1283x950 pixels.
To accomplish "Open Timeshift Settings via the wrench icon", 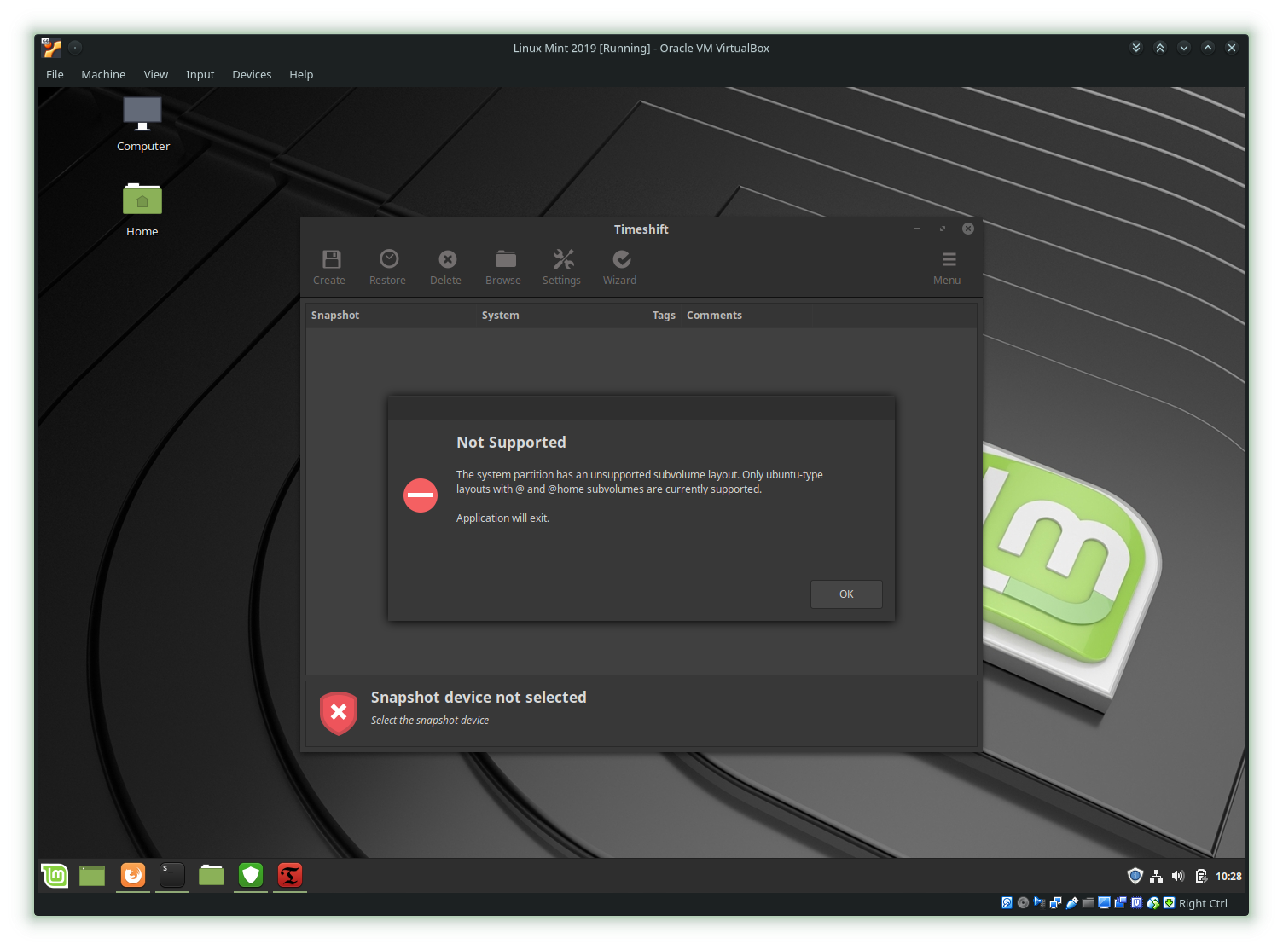I will [x=561, y=266].
